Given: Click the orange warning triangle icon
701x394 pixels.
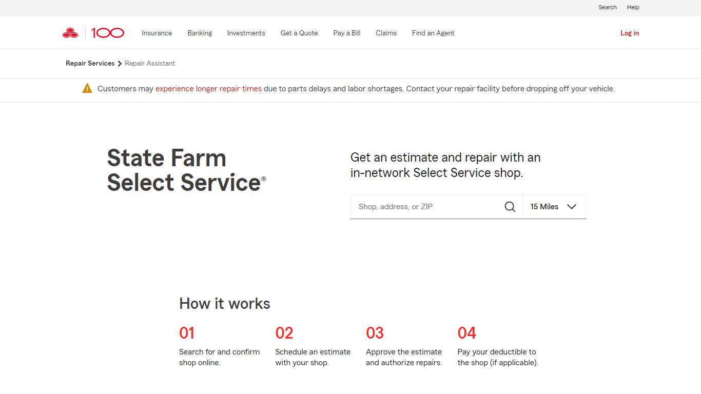Looking at the screenshot, I should pos(87,88).
